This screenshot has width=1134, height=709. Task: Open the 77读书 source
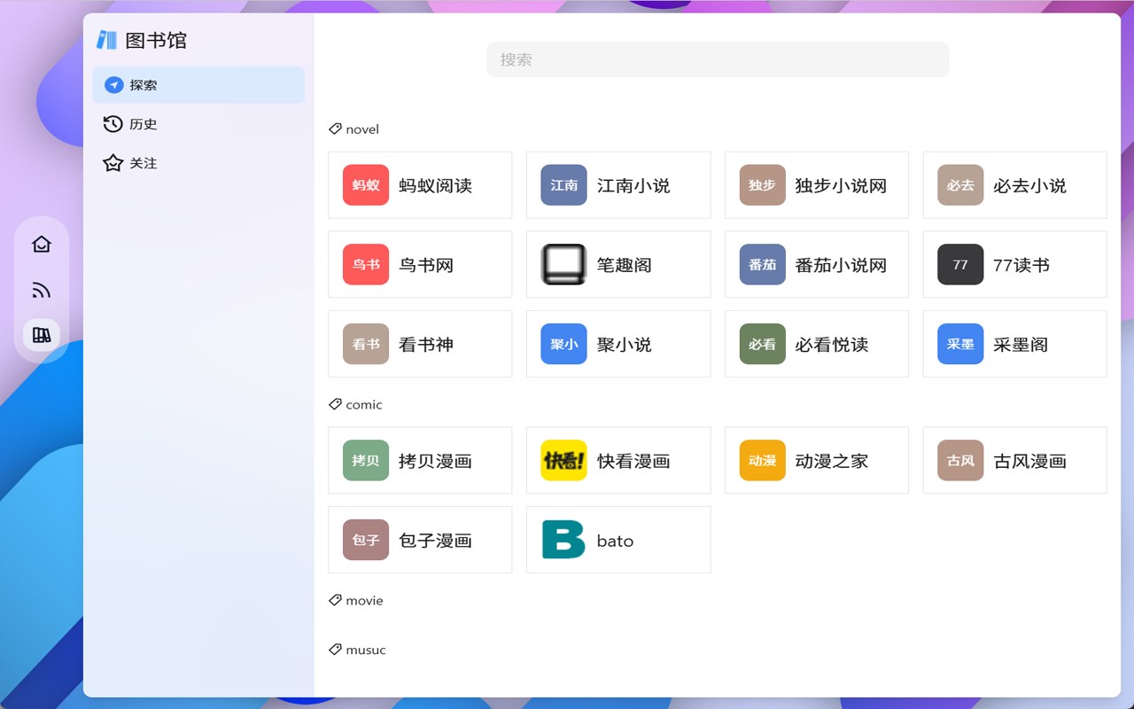[x=1014, y=264]
